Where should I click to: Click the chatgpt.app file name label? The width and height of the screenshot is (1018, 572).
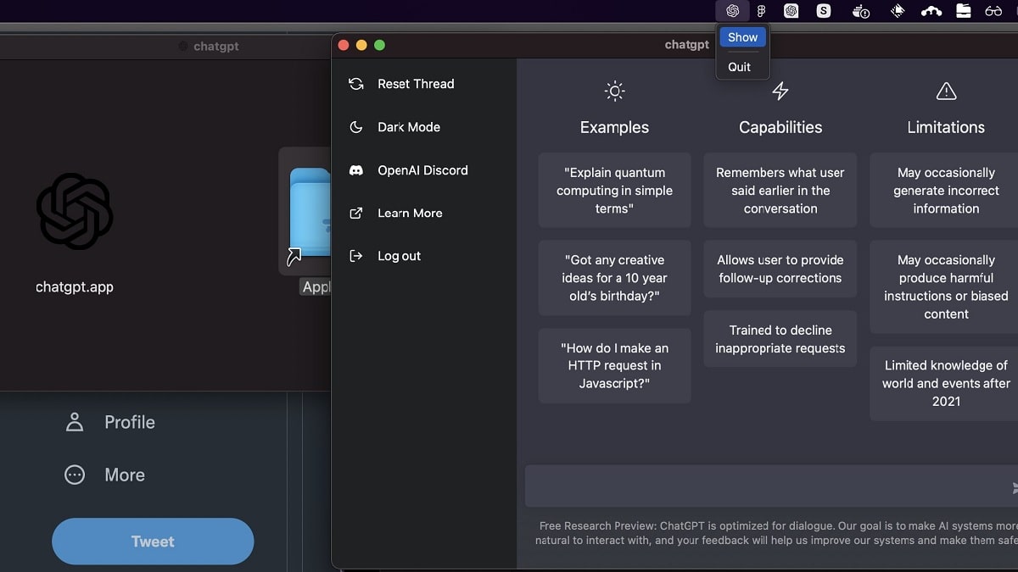pyautogui.click(x=75, y=287)
